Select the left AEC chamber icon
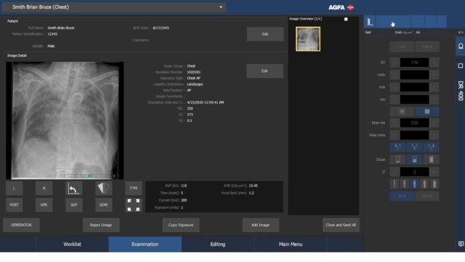The height and width of the screenshot is (262, 465). click(398, 147)
